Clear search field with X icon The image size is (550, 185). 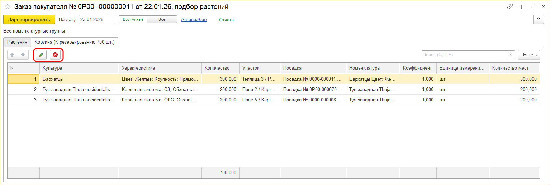(511, 55)
